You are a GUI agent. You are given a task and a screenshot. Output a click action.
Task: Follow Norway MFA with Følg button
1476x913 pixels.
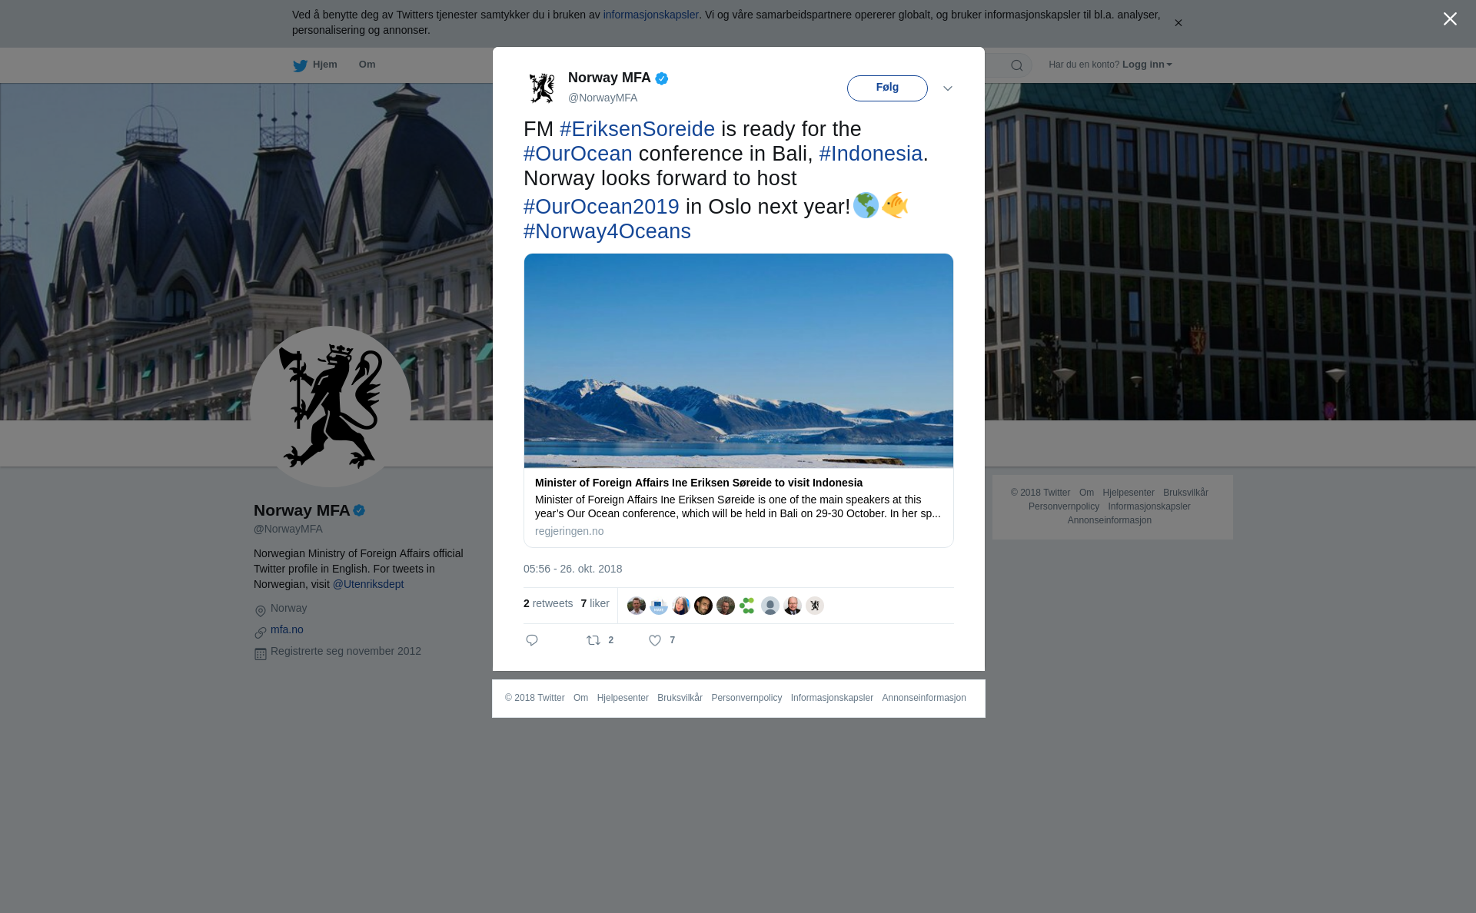[x=887, y=88]
